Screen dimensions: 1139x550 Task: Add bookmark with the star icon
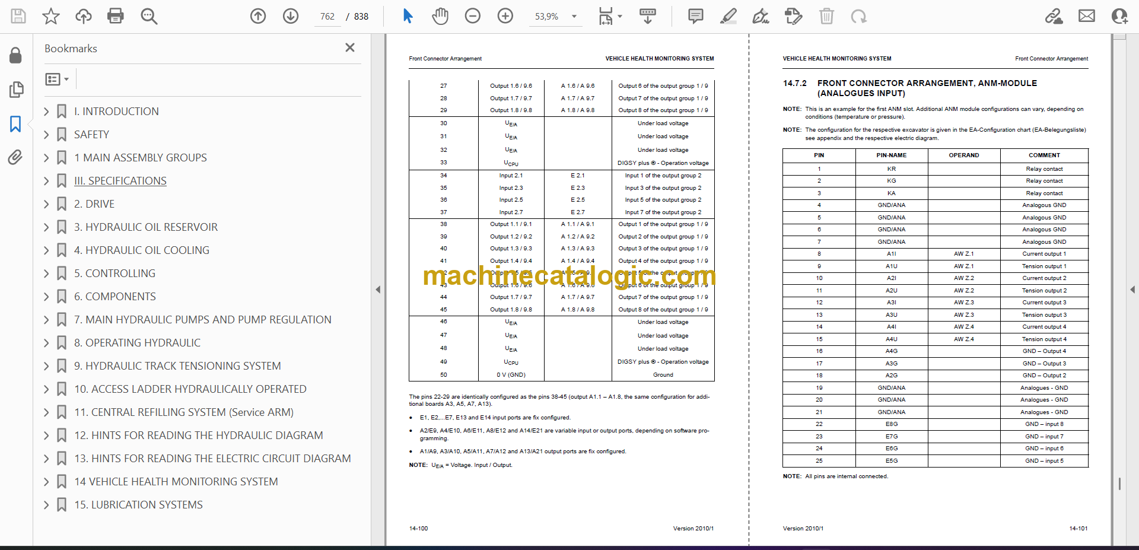pos(51,16)
